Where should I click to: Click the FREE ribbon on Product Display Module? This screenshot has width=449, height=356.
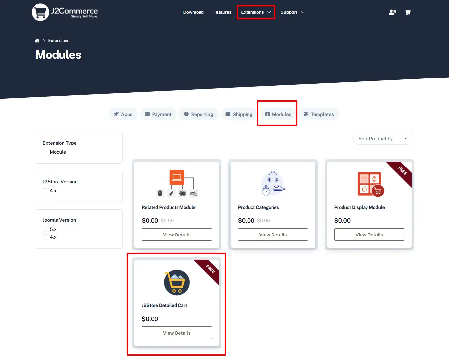pos(402,171)
